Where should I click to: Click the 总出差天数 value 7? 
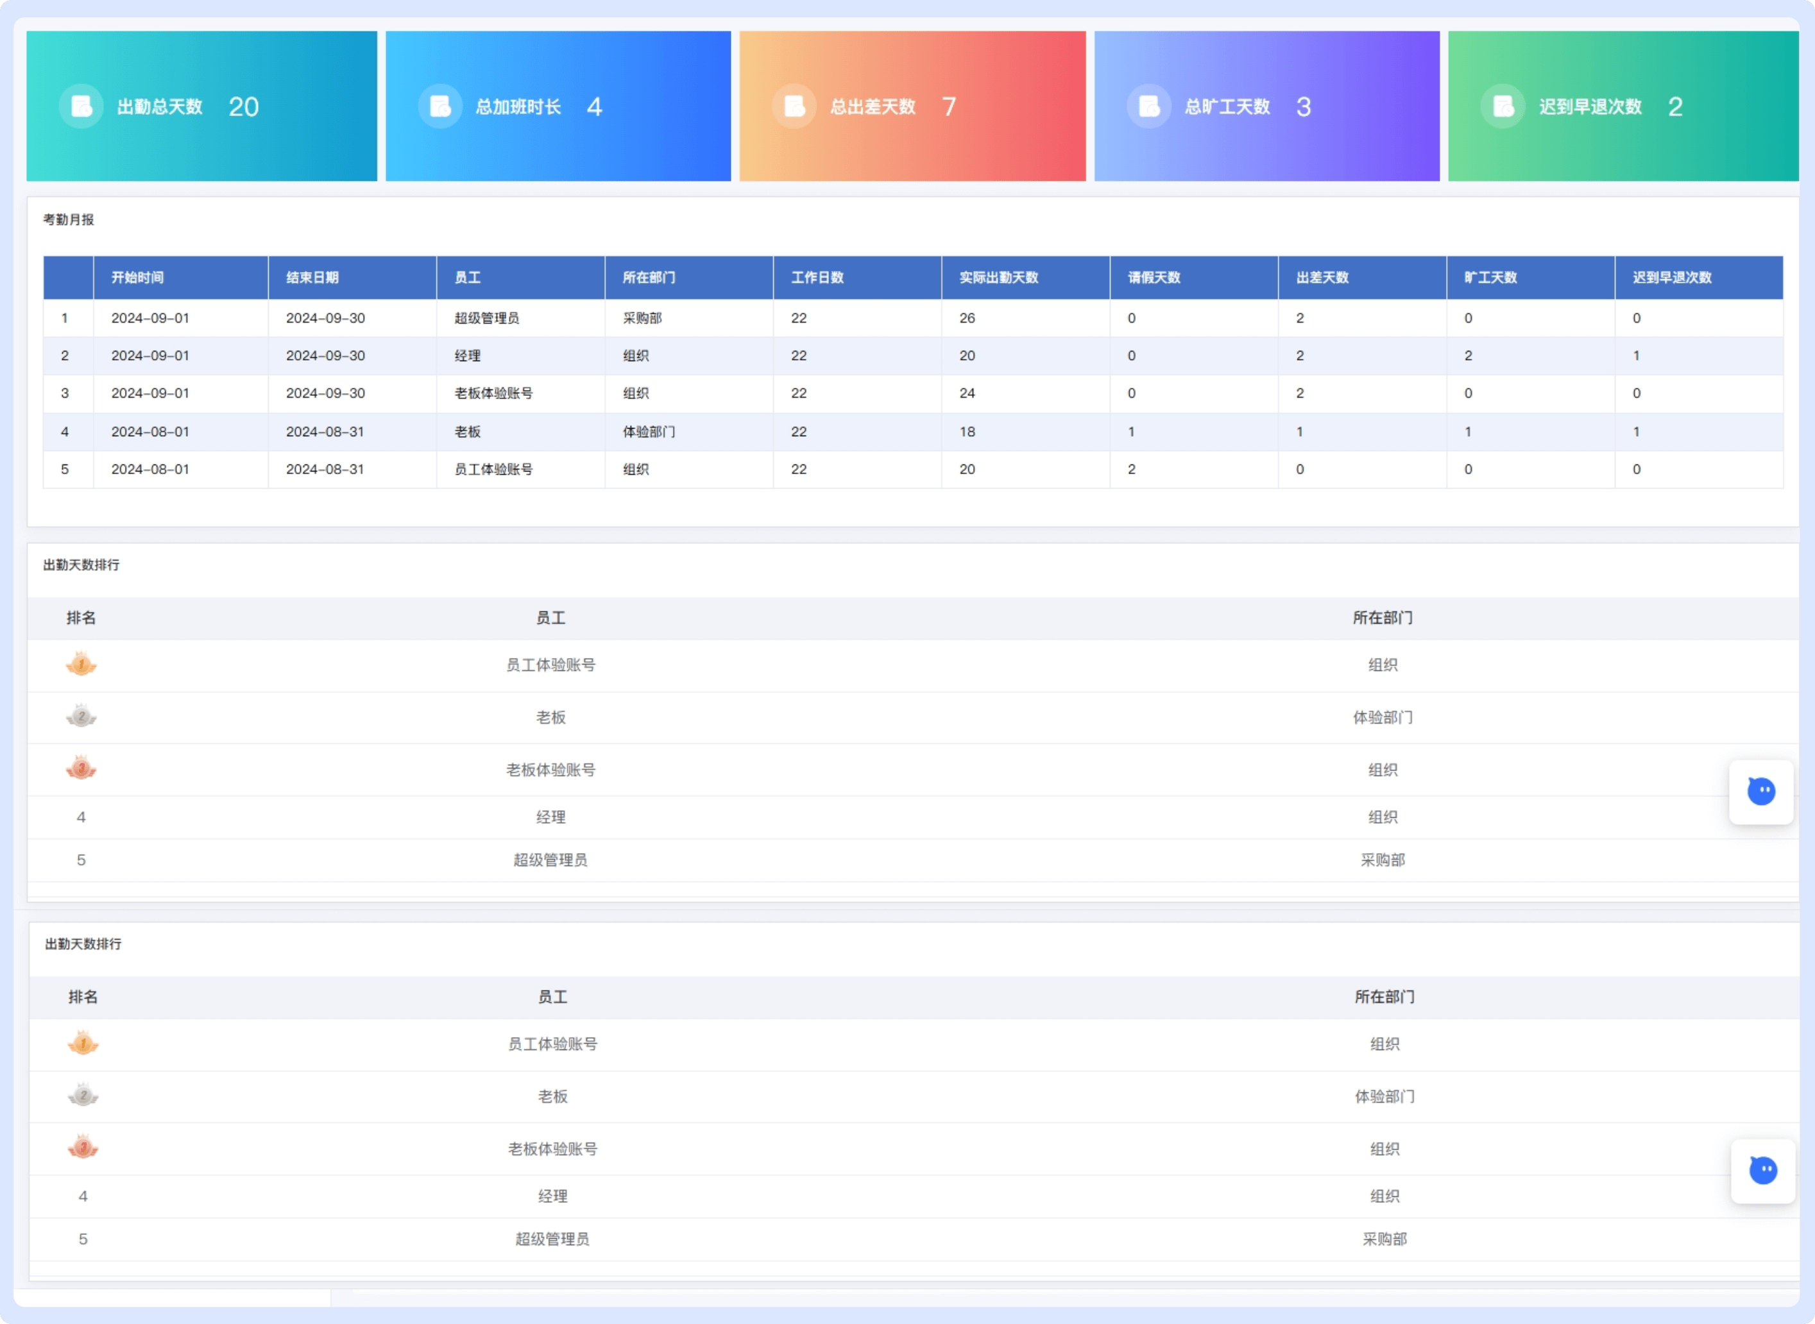coord(948,106)
